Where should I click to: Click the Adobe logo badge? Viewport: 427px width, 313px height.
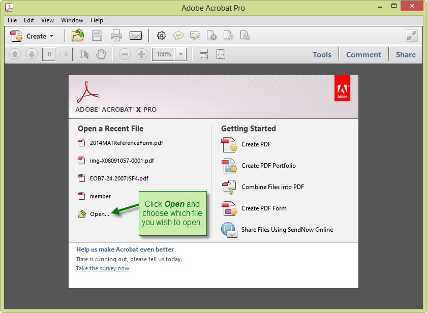[342, 88]
